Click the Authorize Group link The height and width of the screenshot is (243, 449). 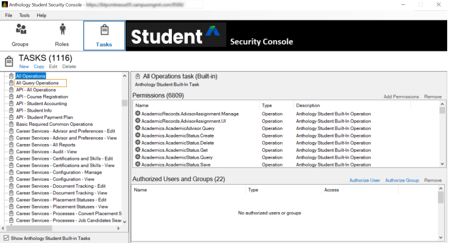coord(402,180)
